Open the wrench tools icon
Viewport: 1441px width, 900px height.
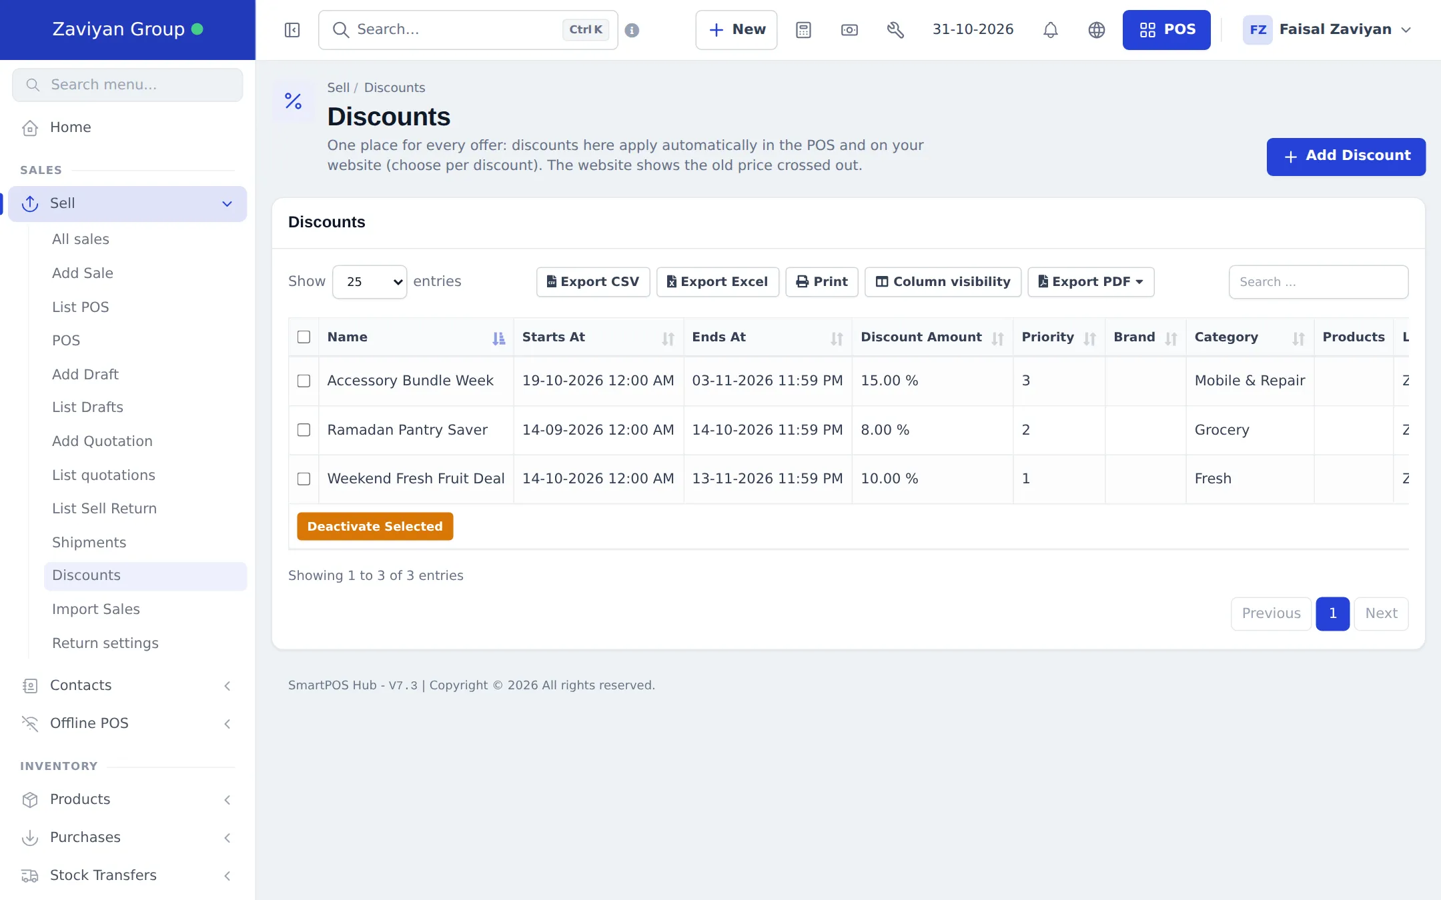tap(895, 30)
